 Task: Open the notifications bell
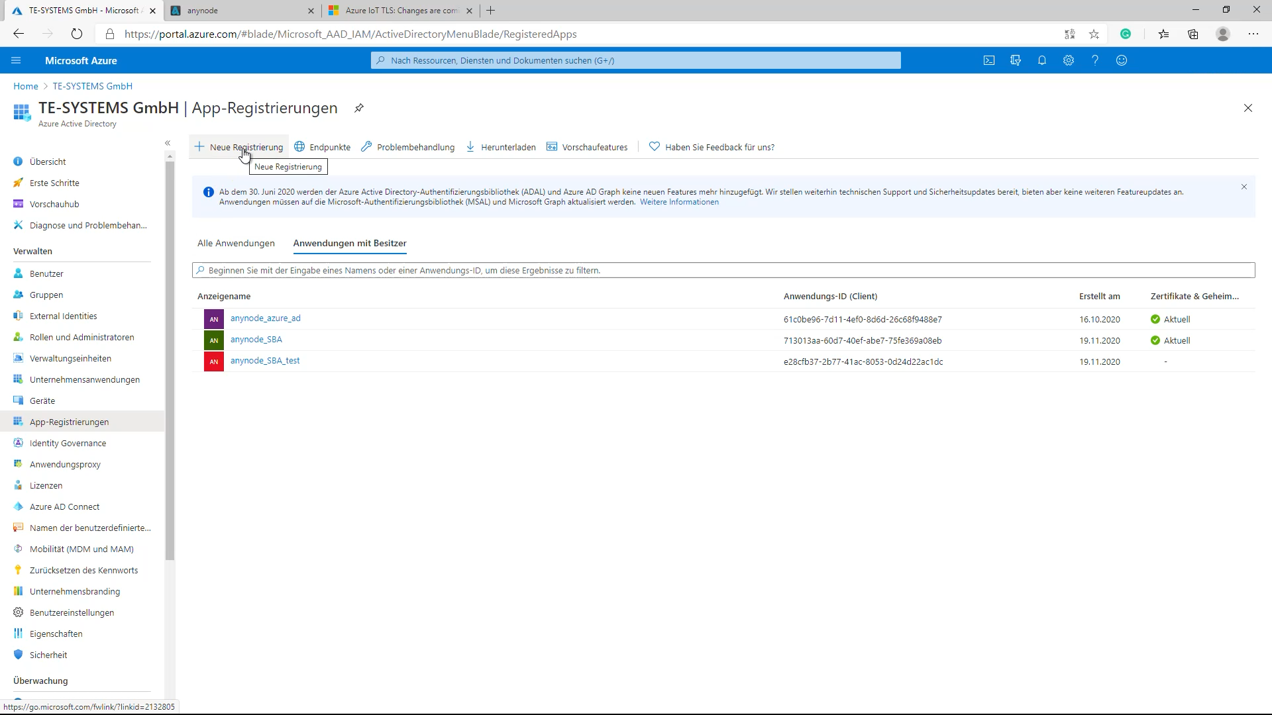click(1042, 60)
